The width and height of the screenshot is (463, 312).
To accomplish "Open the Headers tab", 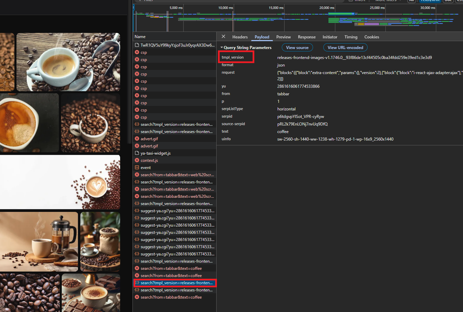I will click(x=240, y=37).
